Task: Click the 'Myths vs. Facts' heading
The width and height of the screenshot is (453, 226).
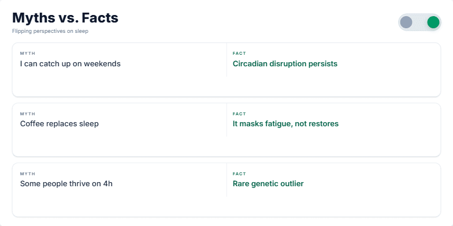Action: [x=65, y=18]
